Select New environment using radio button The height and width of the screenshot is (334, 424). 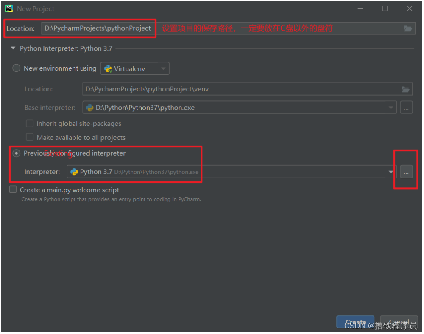click(17, 68)
